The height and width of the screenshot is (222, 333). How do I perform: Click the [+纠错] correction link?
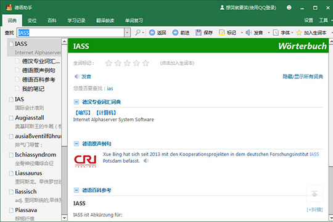point(314,210)
